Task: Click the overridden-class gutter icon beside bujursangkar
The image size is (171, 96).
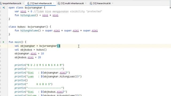Action: [x=4, y=8]
